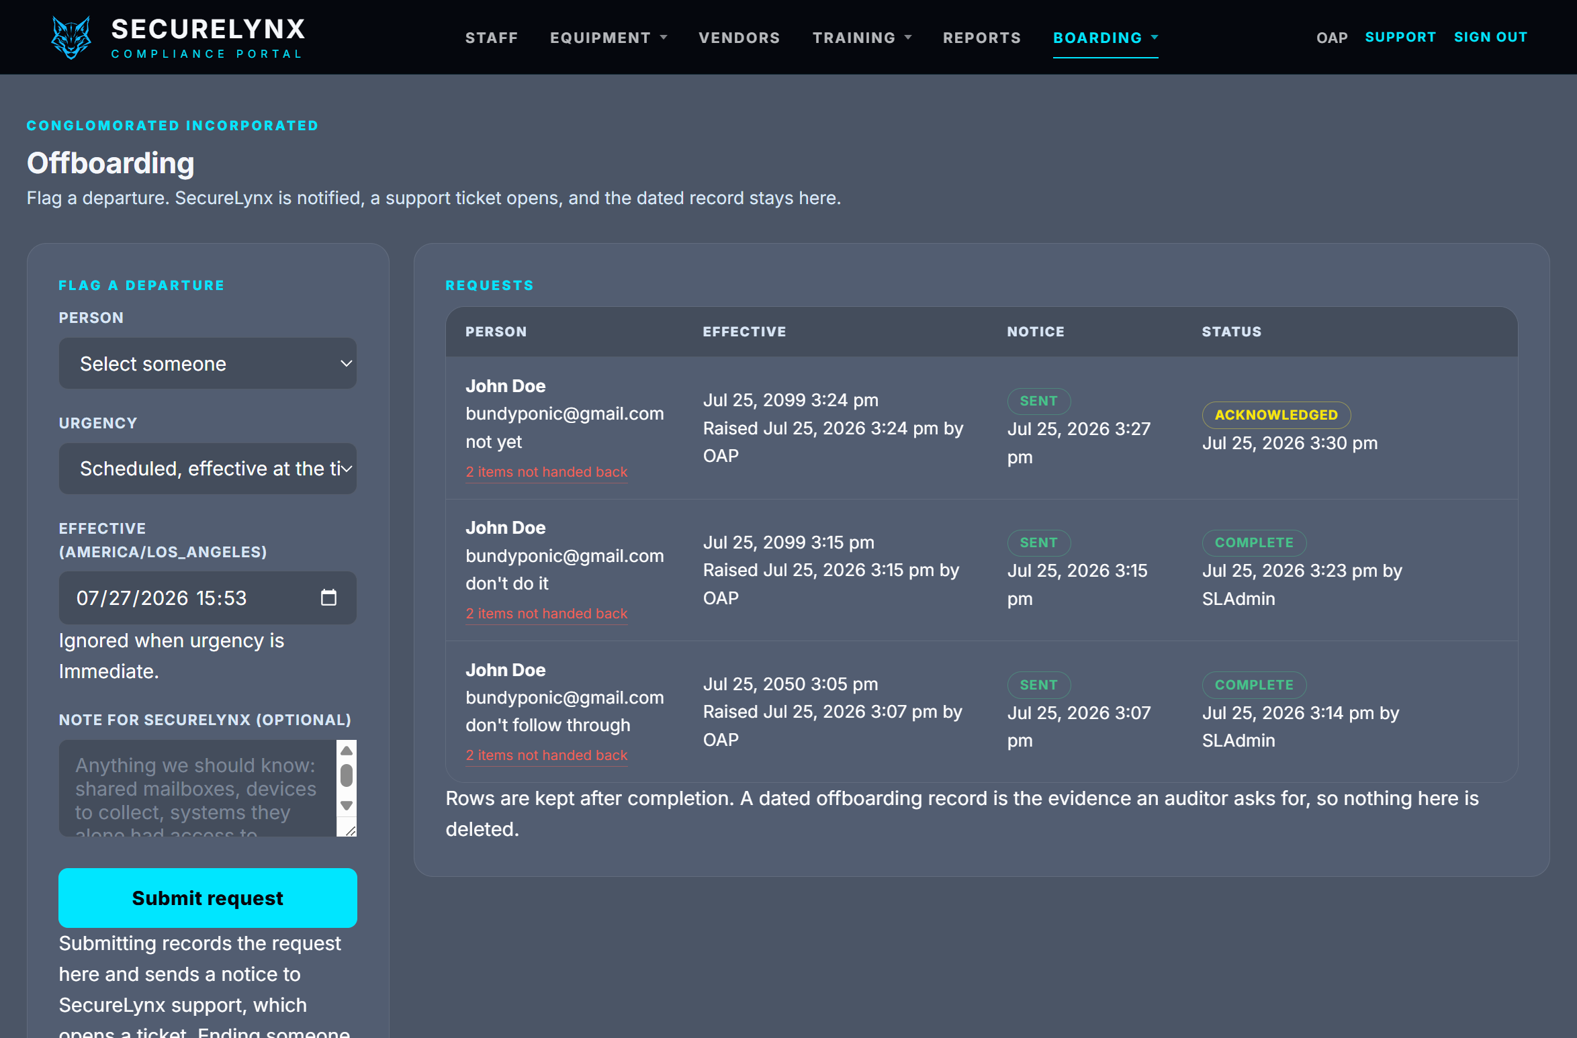
Task: Click the Effective date-time field
Action: tap(208, 598)
